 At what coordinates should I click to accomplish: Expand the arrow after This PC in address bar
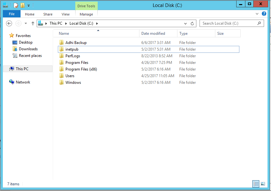[x=66, y=23]
